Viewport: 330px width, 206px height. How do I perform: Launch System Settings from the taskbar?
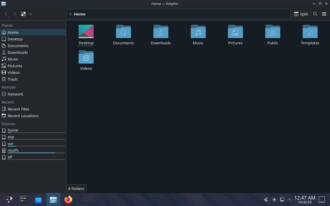click(x=23, y=200)
